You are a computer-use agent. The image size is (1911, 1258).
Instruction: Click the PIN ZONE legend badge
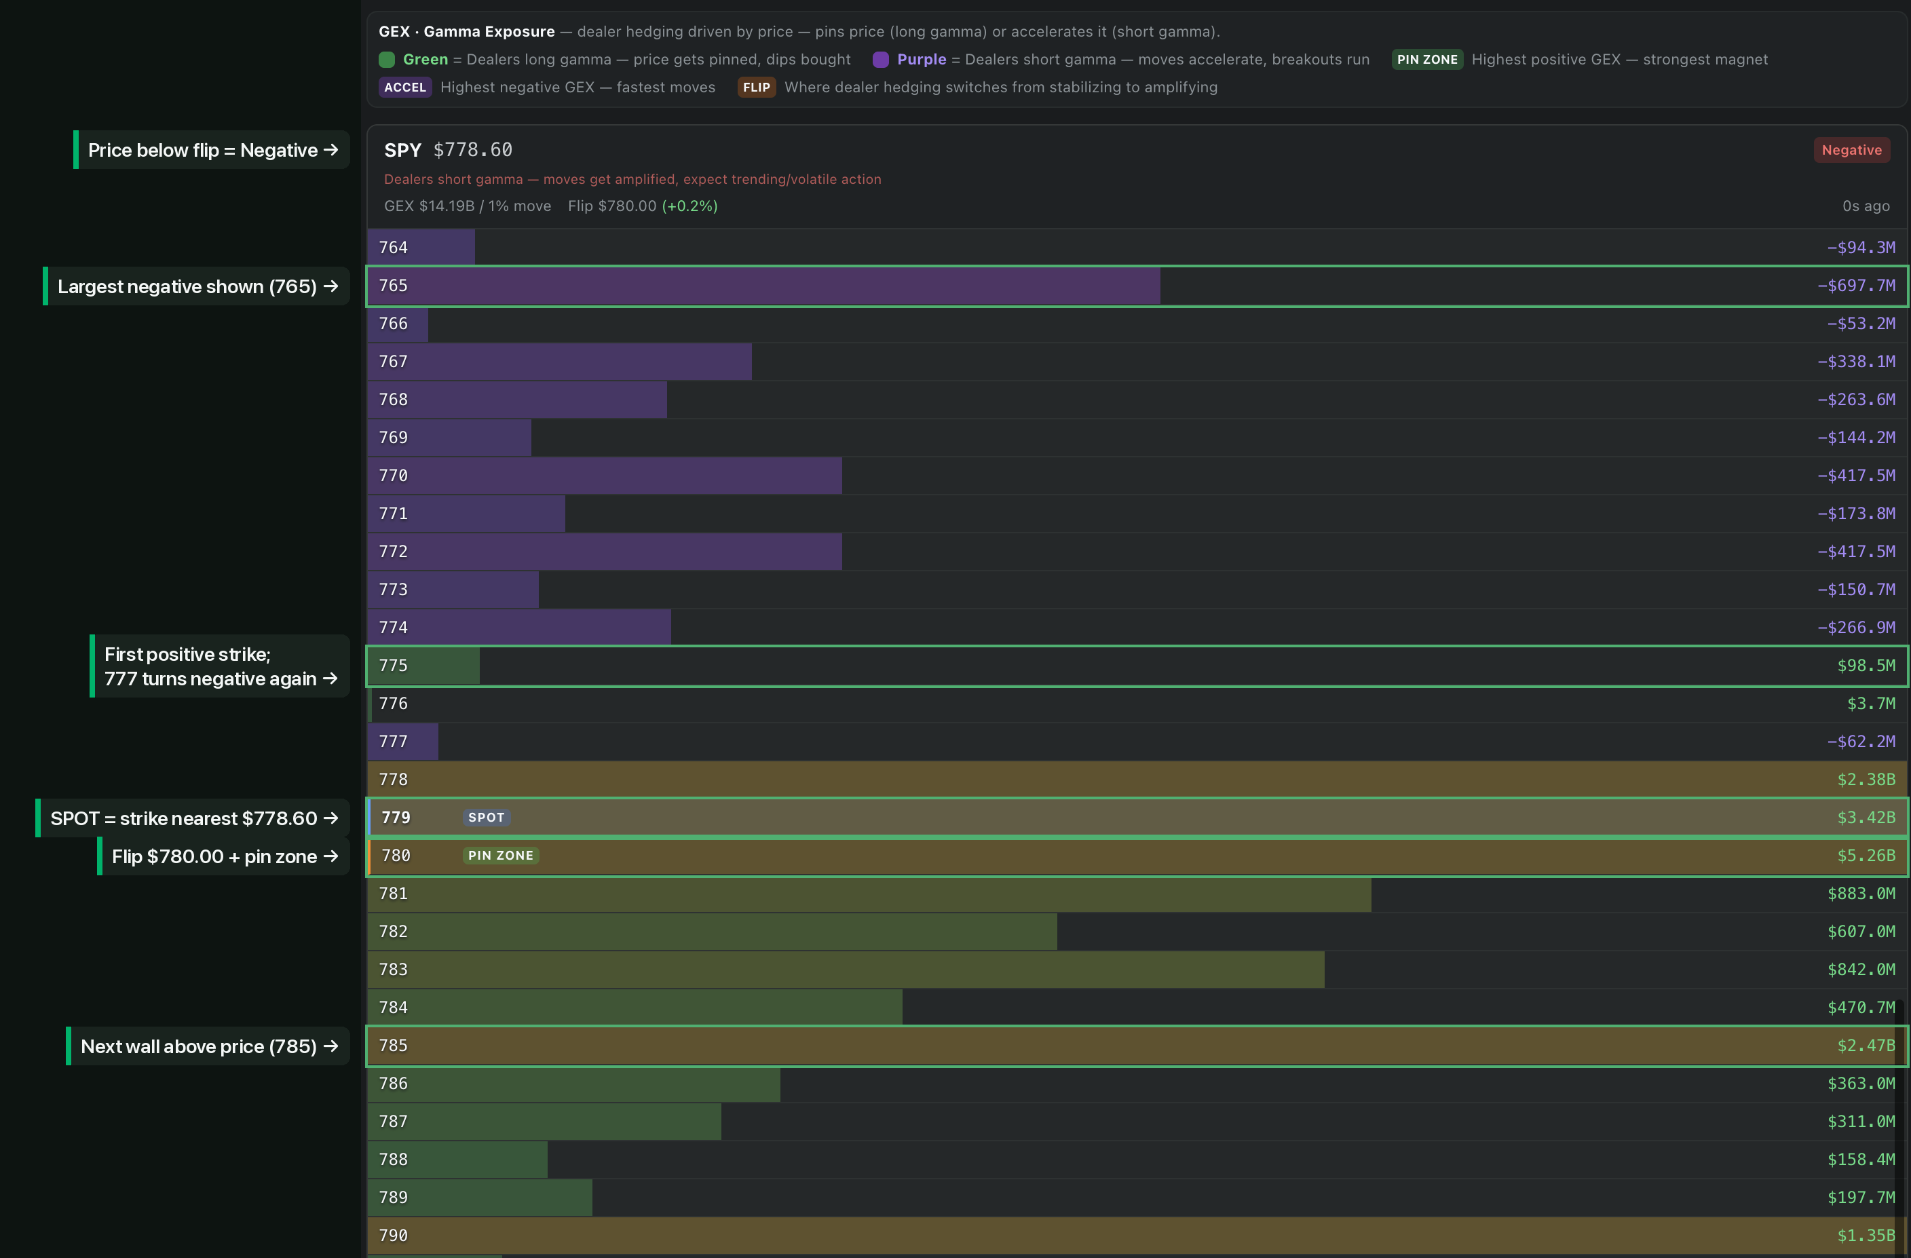(1427, 60)
